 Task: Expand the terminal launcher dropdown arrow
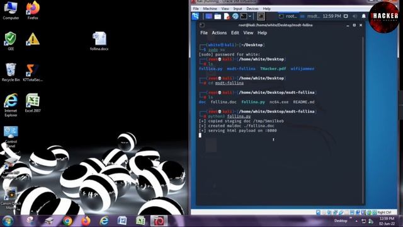coord(250,16)
